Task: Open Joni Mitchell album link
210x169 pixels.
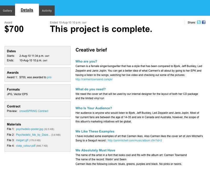Action: (135, 140)
